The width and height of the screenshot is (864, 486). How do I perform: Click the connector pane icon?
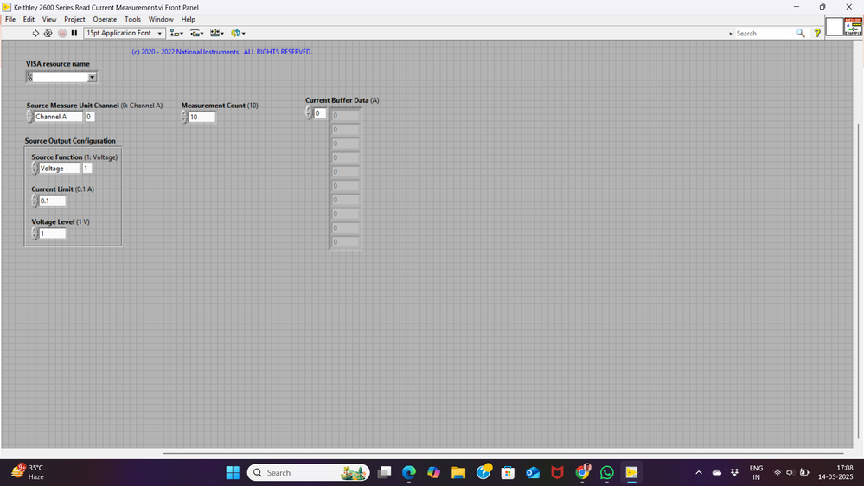[x=835, y=27]
